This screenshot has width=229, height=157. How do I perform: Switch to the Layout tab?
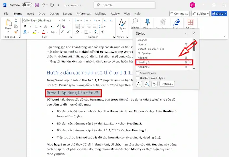(x=67, y=14)
